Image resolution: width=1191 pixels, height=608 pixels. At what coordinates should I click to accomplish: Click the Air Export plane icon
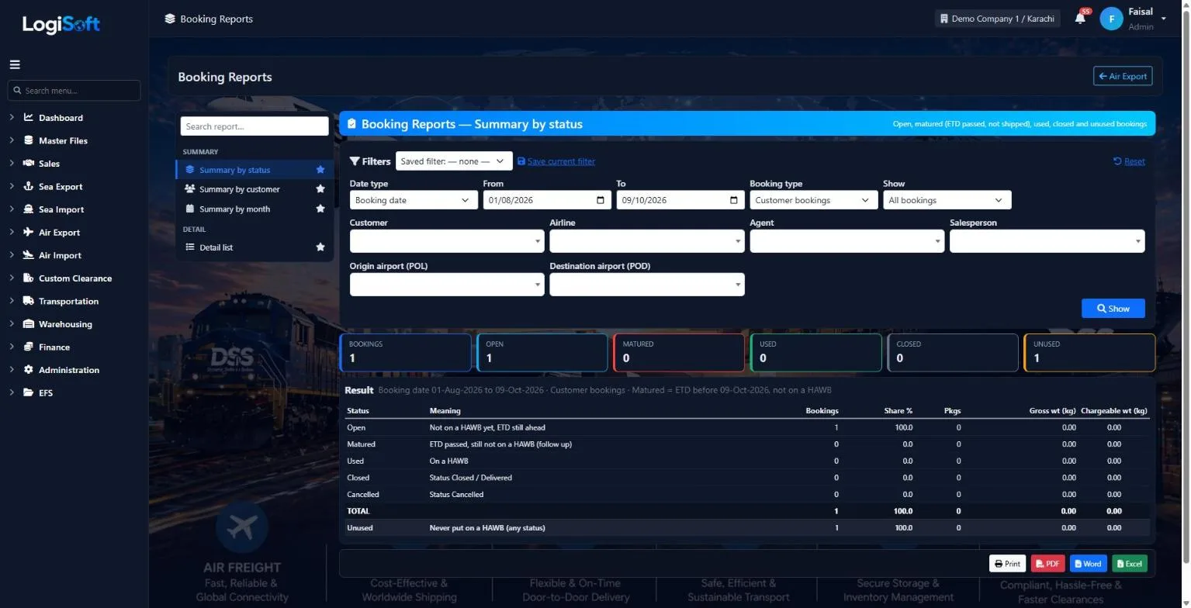click(29, 233)
